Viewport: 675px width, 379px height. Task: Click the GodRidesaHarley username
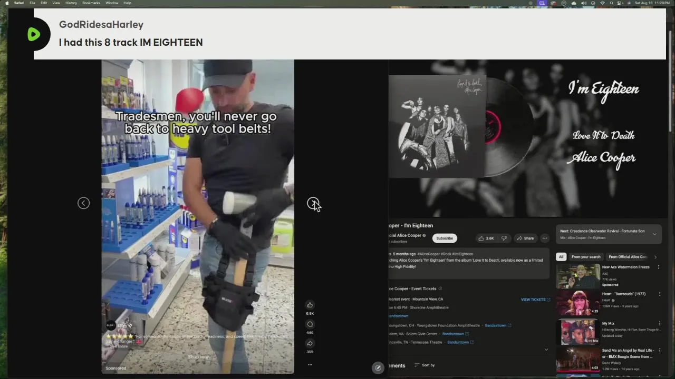[x=101, y=24]
